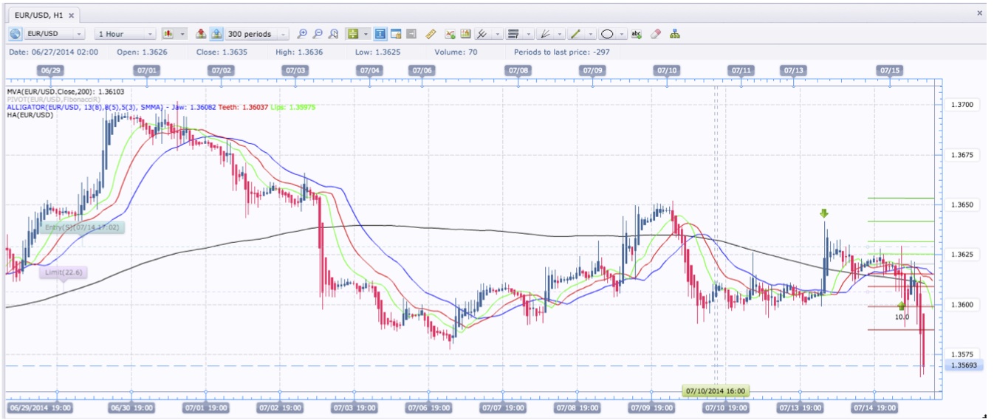This screenshot has width=994, height=420.
Task: Click the Limit(22.6) order label
Action: tap(64, 272)
